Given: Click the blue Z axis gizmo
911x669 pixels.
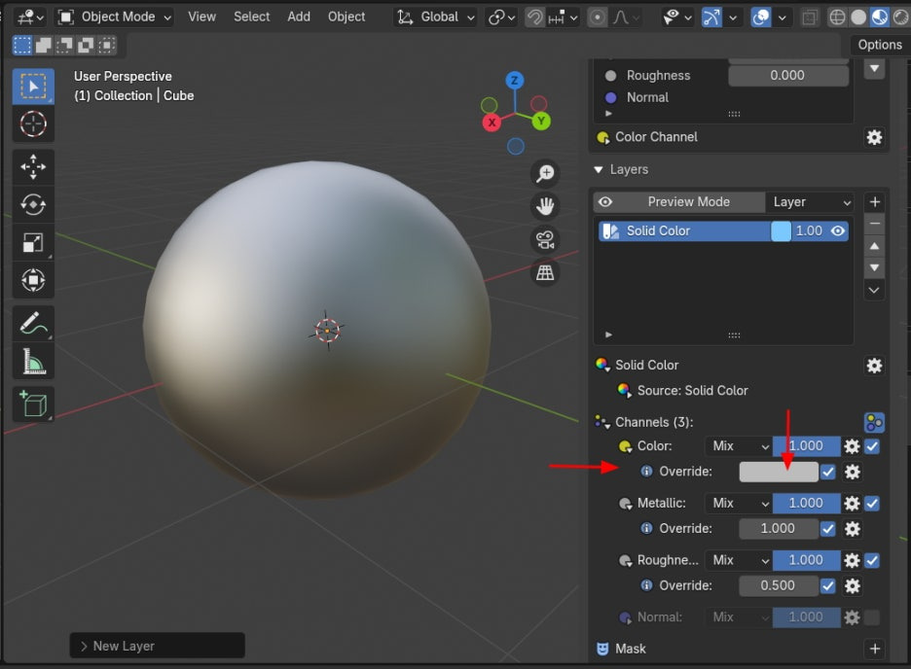Looking at the screenshot, I should click(514, 80).
